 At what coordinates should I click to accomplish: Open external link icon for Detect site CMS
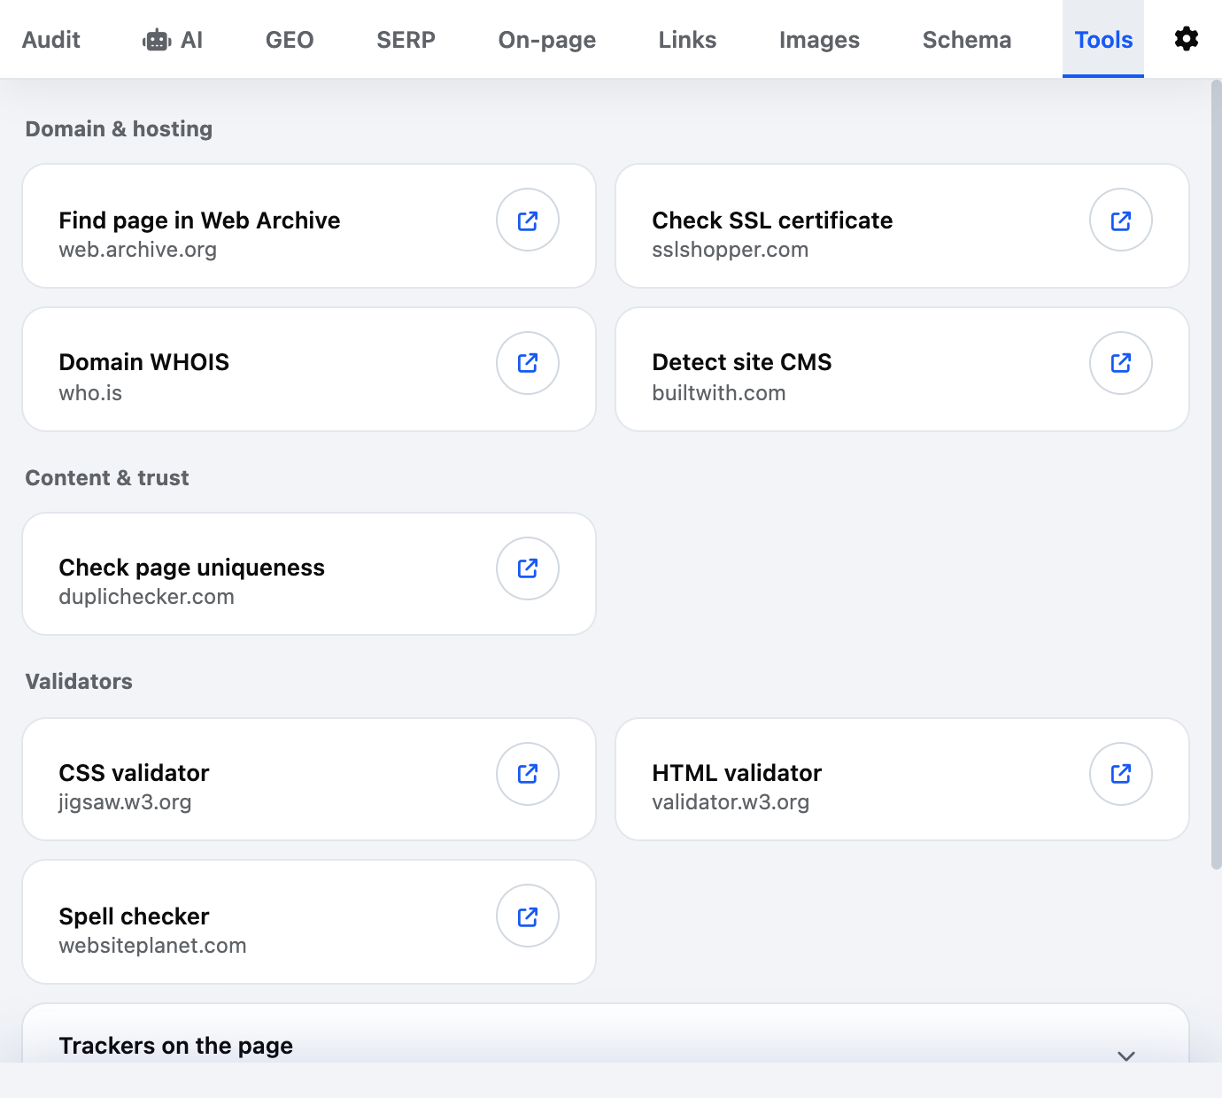(x=1121, y=363)
